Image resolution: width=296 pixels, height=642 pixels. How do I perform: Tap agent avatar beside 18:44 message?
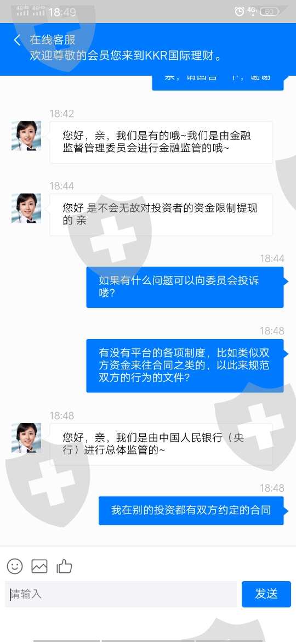point(26,208)
